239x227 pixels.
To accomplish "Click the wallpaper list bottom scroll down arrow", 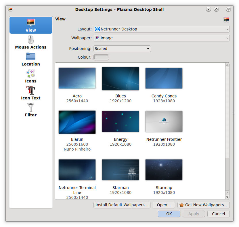I will pos(227,197).
